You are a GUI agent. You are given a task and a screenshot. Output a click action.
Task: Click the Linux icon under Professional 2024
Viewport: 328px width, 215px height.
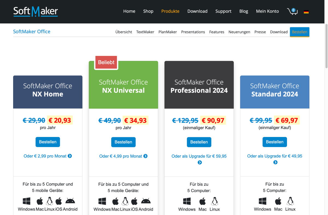215,201
